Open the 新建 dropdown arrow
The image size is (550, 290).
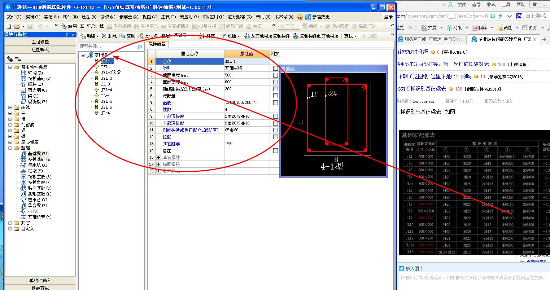tap(97, 36)
